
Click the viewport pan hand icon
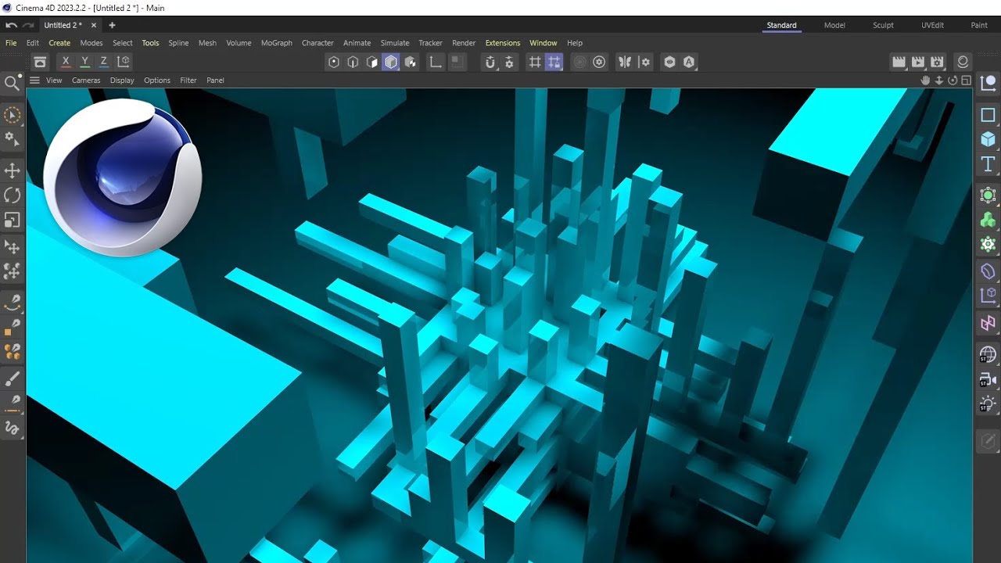coord(926,81)
